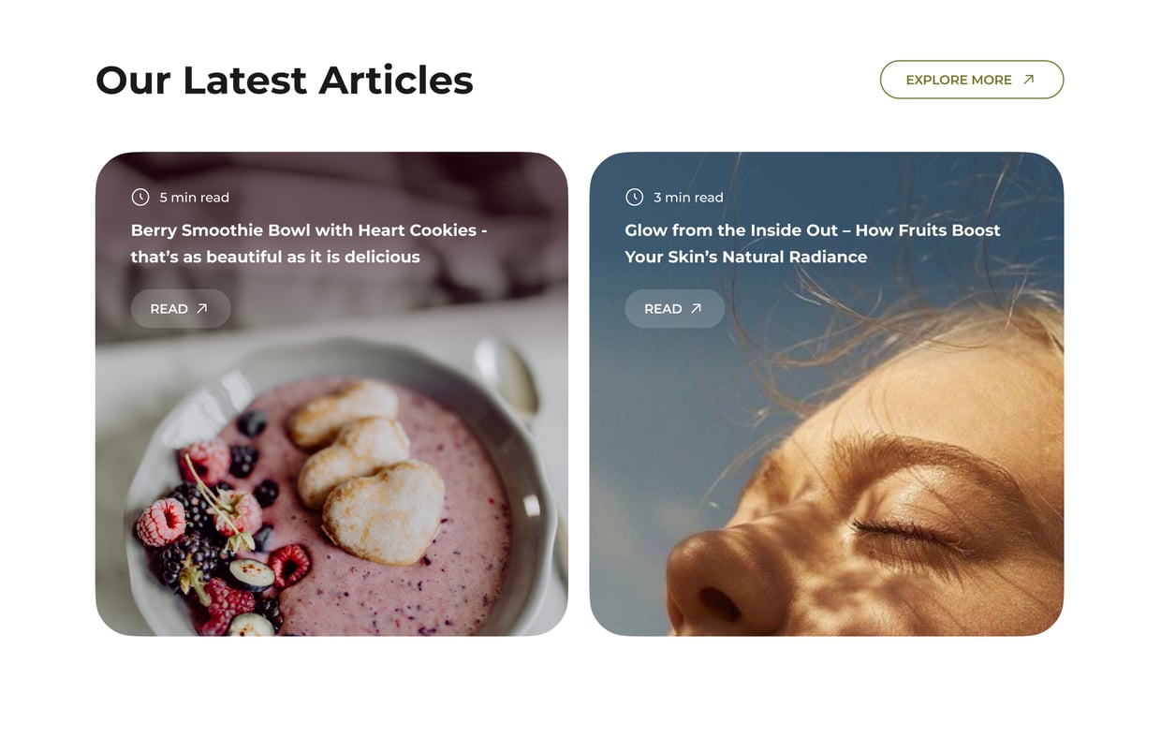
Task: Click the spoon beside the smoothie bowl
Action: 506,376
